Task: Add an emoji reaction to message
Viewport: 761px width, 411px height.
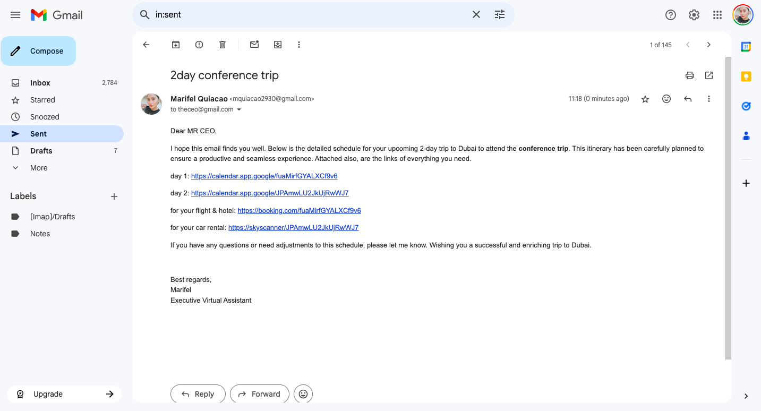Action: click(x=666, y=99)
